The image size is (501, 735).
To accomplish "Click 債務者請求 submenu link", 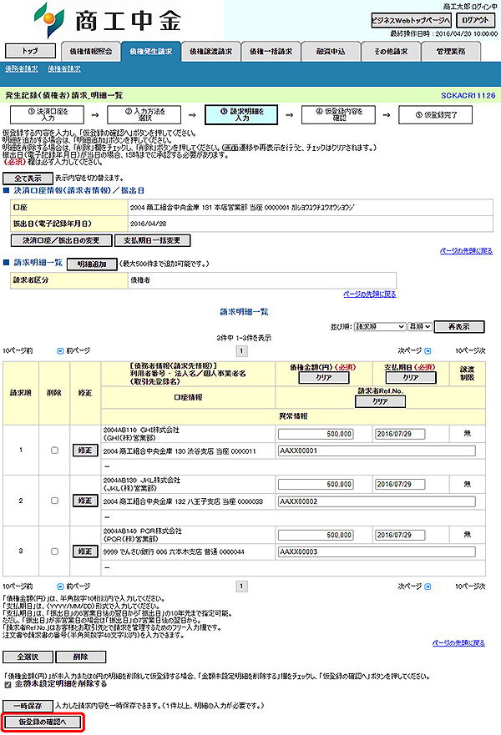I will click(x=22, y=69).
